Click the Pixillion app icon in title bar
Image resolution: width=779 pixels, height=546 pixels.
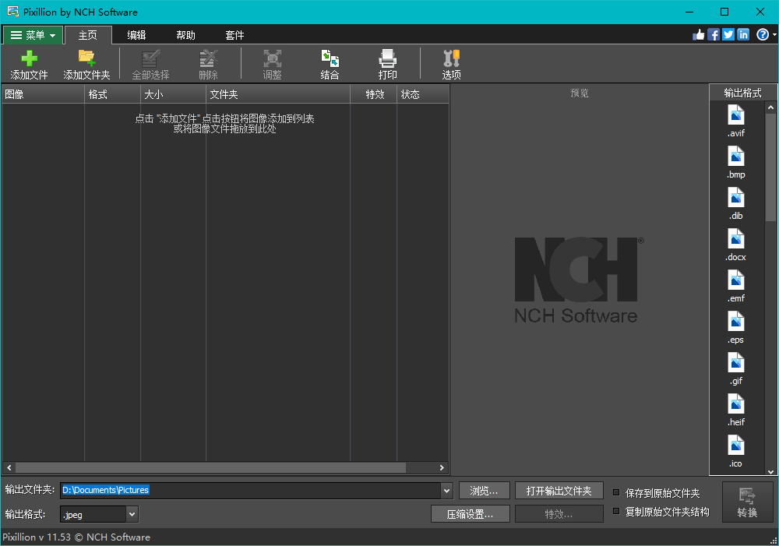(12, 12)
